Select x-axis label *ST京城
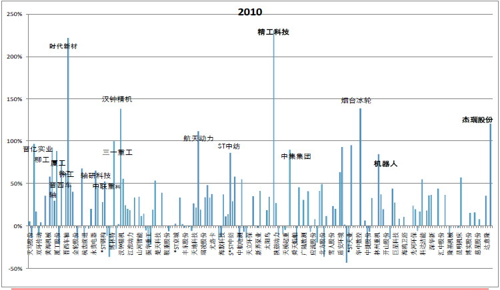The height and width of the screenshot is (290, 500). pos(176,243)
